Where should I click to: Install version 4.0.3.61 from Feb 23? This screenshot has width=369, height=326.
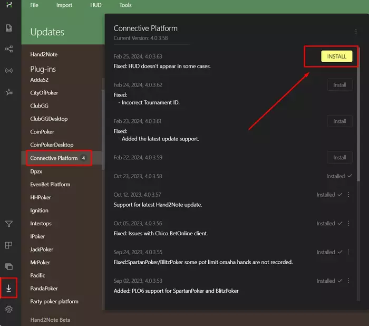[x=339, y=121]
